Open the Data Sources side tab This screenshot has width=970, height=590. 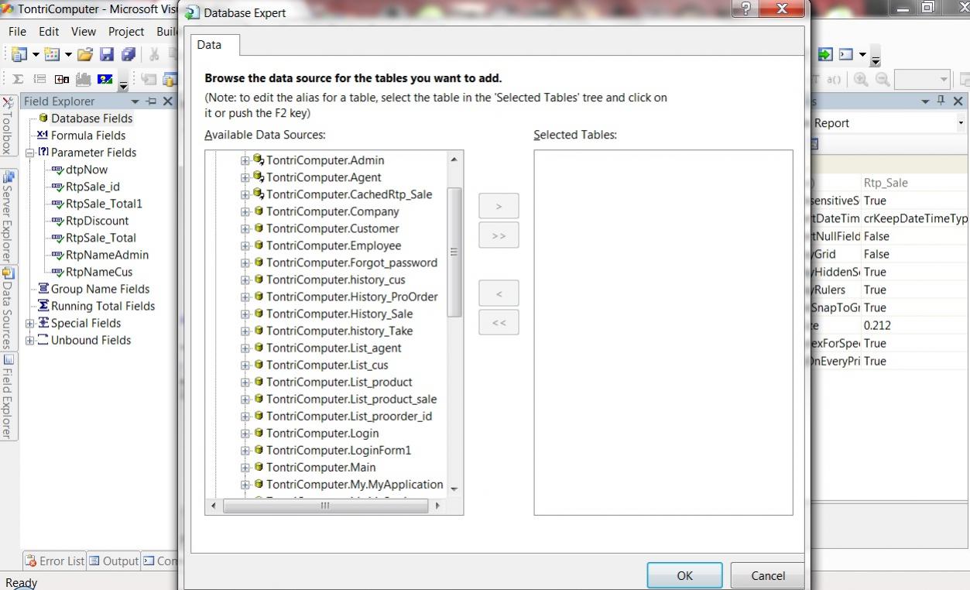7,308
